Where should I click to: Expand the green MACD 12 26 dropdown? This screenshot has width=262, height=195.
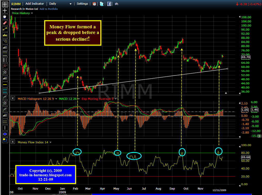pyautogui.click(x=79, y=99)
